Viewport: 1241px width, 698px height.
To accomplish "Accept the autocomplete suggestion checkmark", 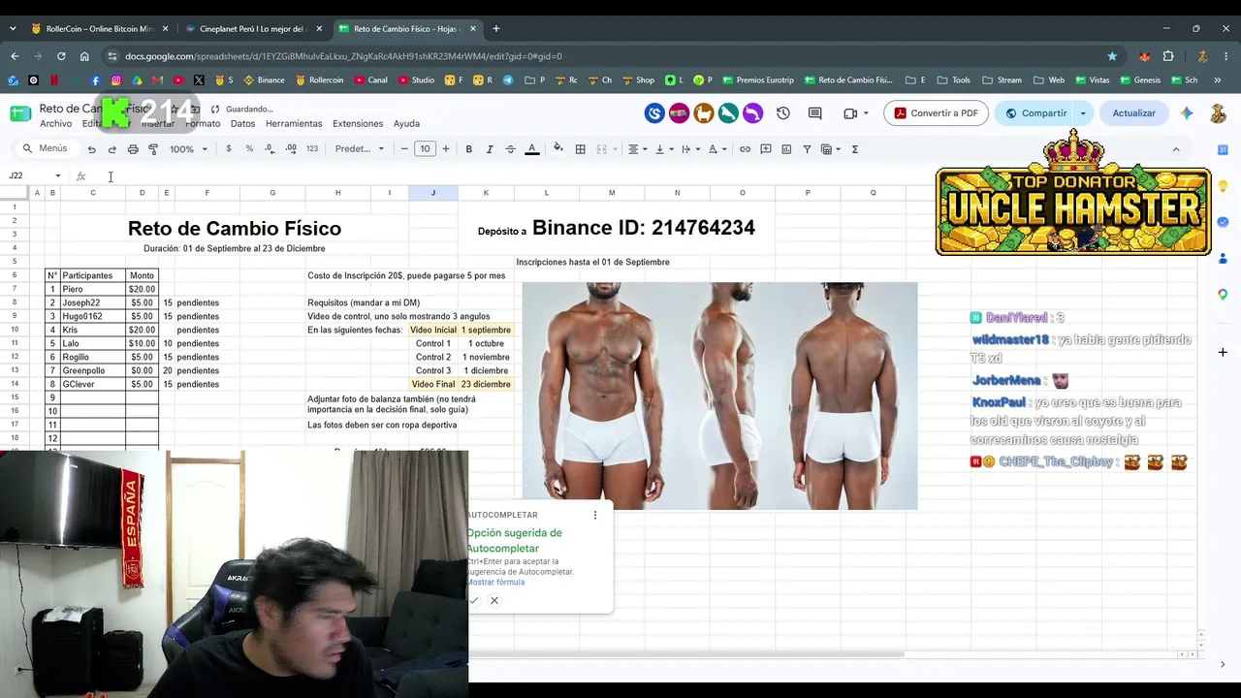I will click(473, 601).
